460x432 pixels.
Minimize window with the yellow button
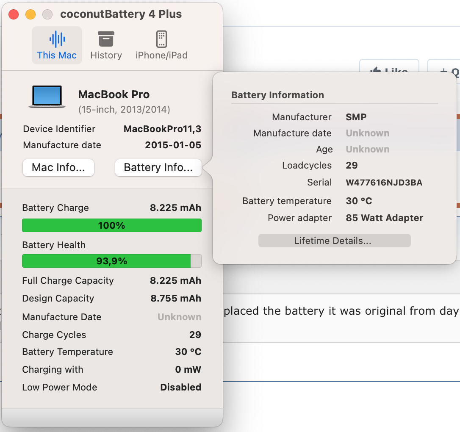[x=30, y=14]
